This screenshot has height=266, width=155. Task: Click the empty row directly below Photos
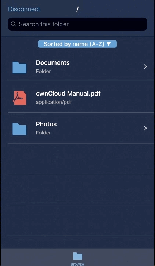(x=81, y=159)
